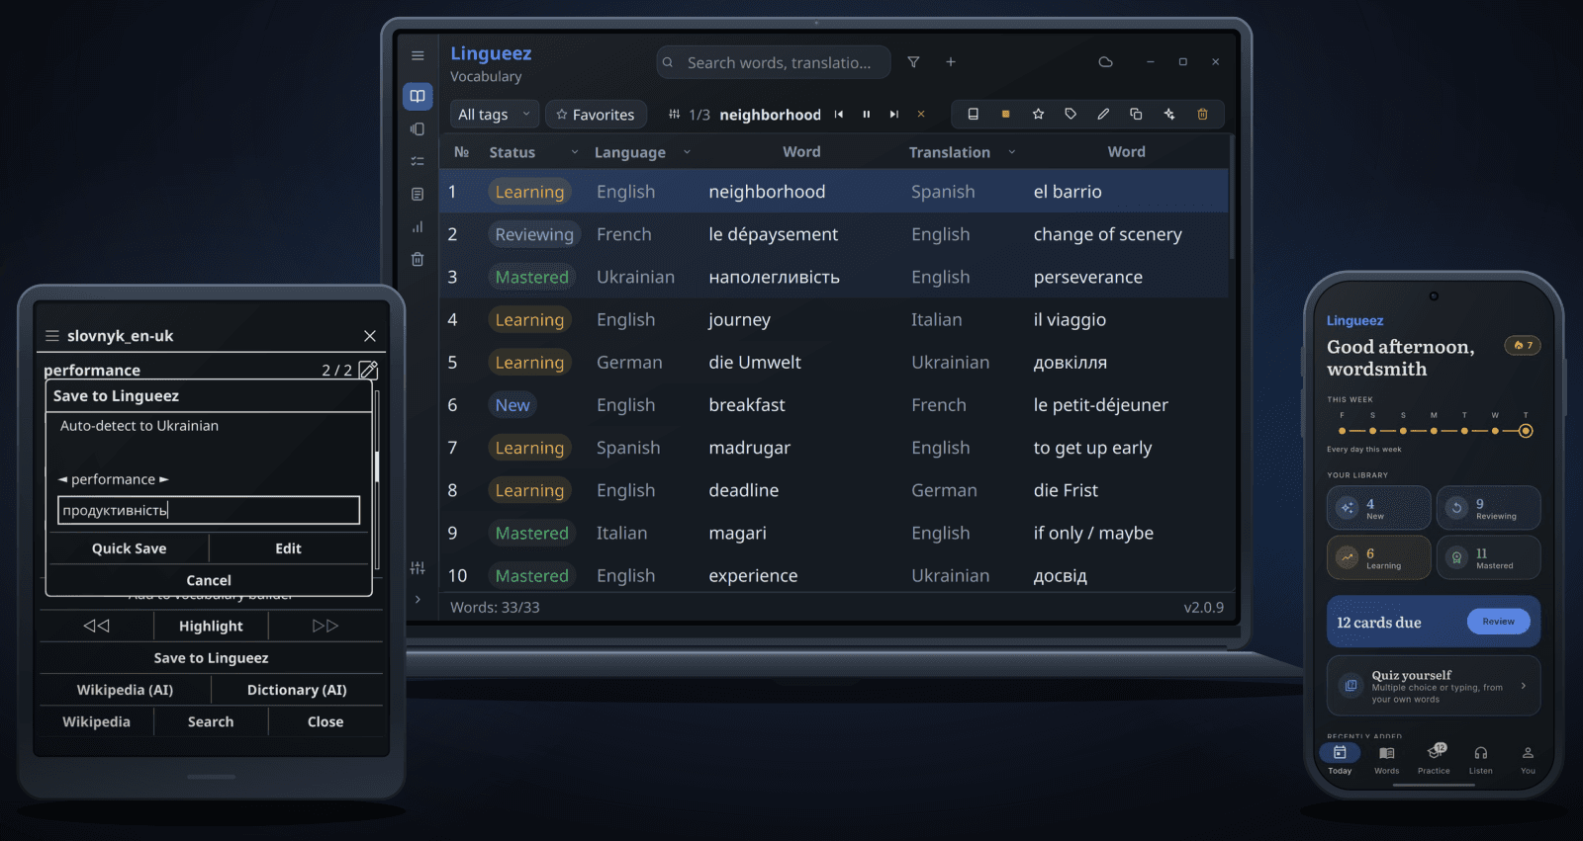Open playback settings sliders next to 1/3
This screenshot has height=841, width=1583.
coord(674,115)
